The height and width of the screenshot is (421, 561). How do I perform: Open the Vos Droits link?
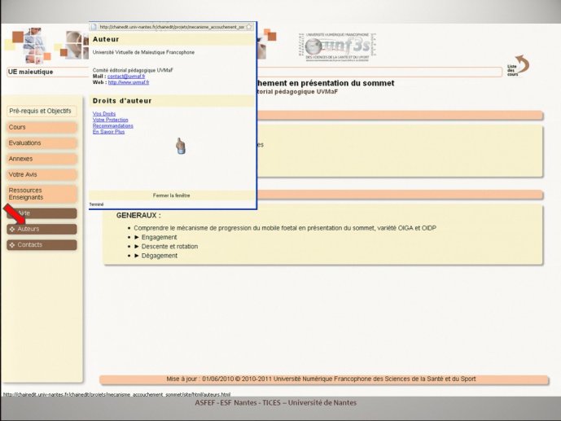click(104, 114)
